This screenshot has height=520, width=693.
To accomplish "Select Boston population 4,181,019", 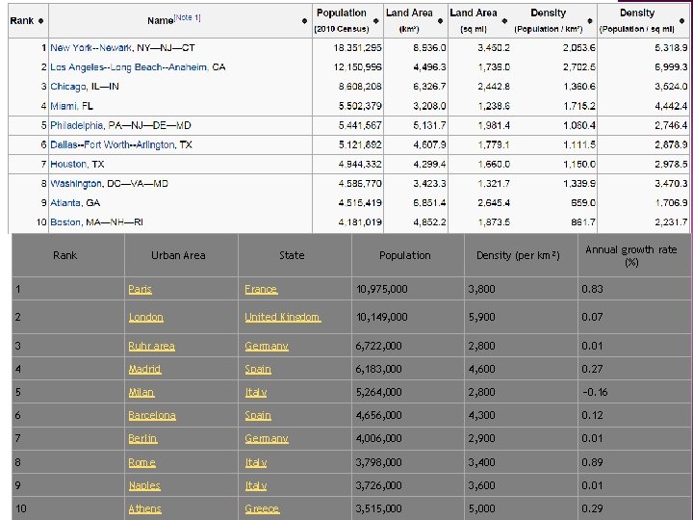I will click(x=360, y=222).
